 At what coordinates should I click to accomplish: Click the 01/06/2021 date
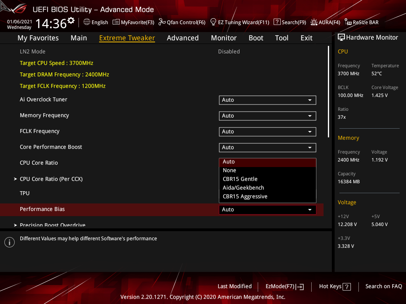pyautogui.click(x=19, y=22)
